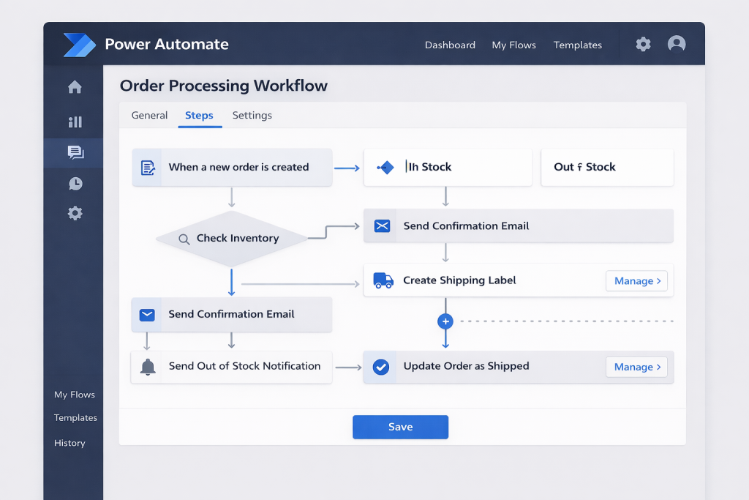
Task: Click the bell icon on Out of Stock Notification
Action: coord(148,367)
